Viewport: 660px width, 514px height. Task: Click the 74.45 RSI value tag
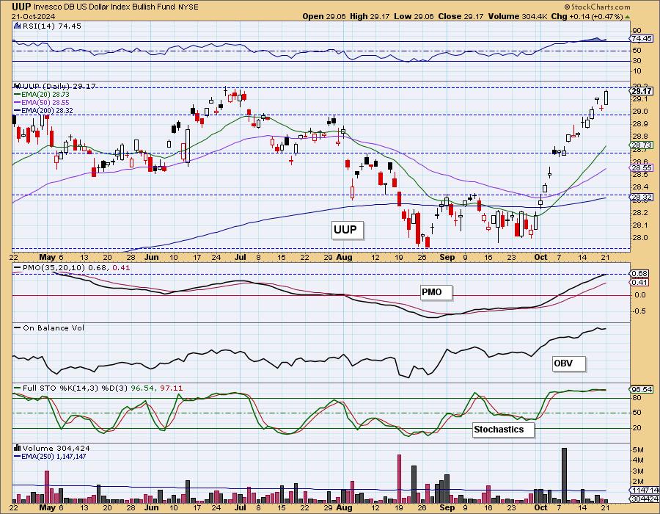point(642,39)
